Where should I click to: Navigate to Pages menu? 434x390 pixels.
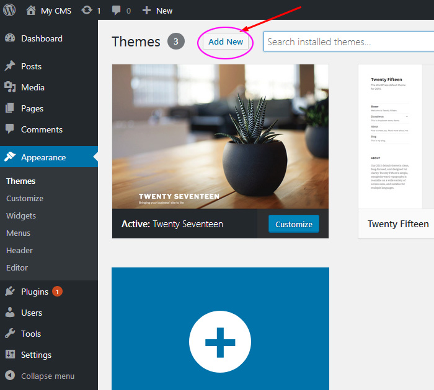tap(32, 108)
